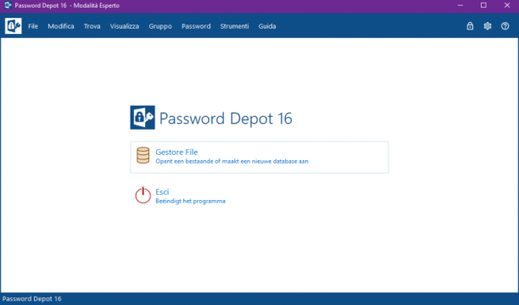This screenshot has height=305, width=519.
Task: Open the File menu
Action: click(33, 26)
